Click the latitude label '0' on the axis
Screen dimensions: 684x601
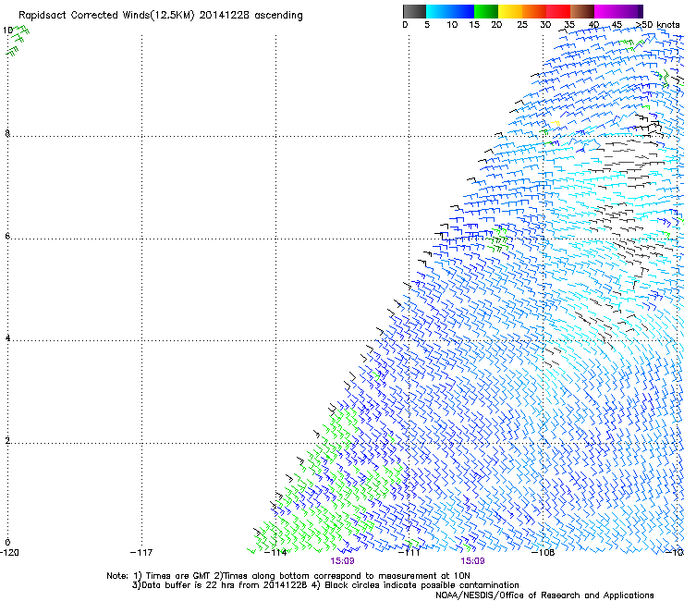[7, 543]
